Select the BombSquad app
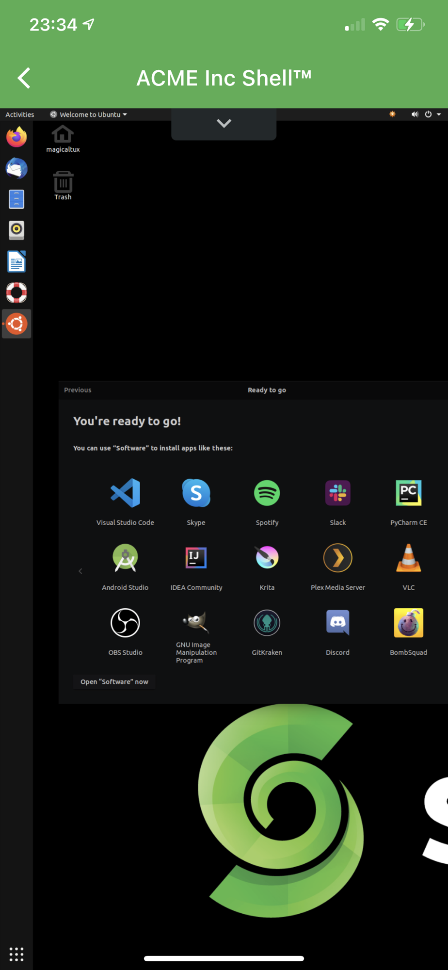 pos(409,632)
